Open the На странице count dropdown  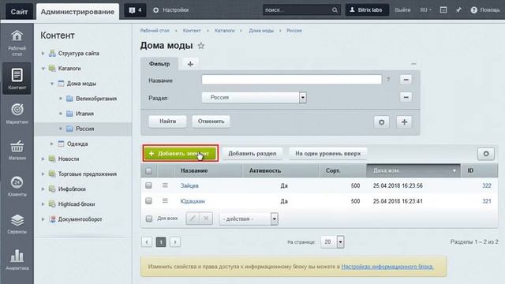pos(332,242)
